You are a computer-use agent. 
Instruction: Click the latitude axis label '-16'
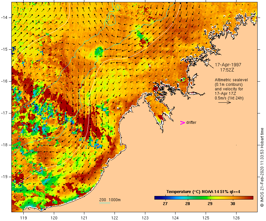[x=4, y=81]
